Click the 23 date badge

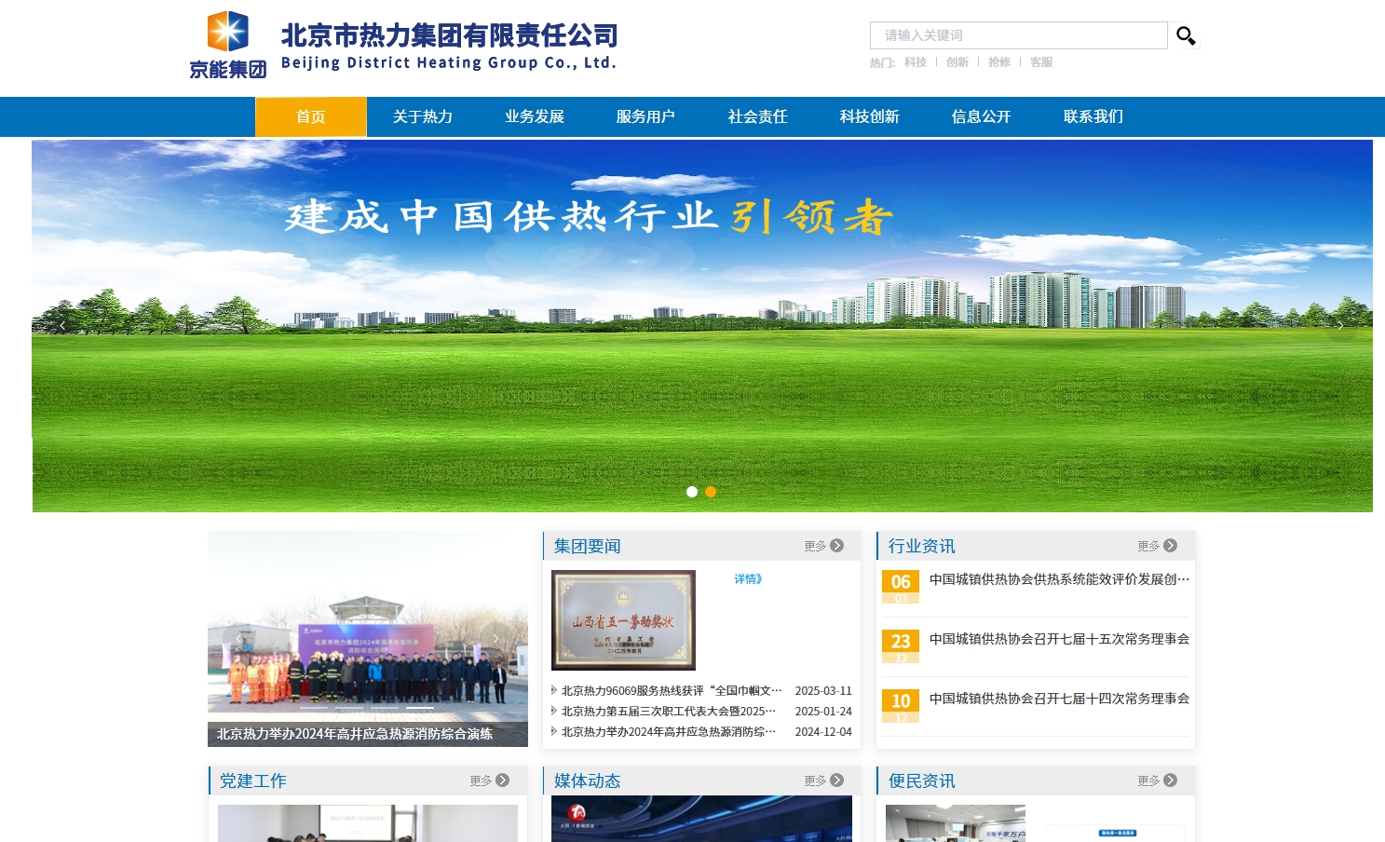[x=901, y=646]
